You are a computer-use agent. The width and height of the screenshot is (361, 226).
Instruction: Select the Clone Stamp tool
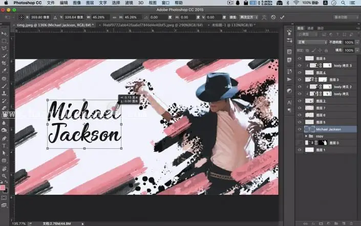pyautogui.click(x=4, y=93)
